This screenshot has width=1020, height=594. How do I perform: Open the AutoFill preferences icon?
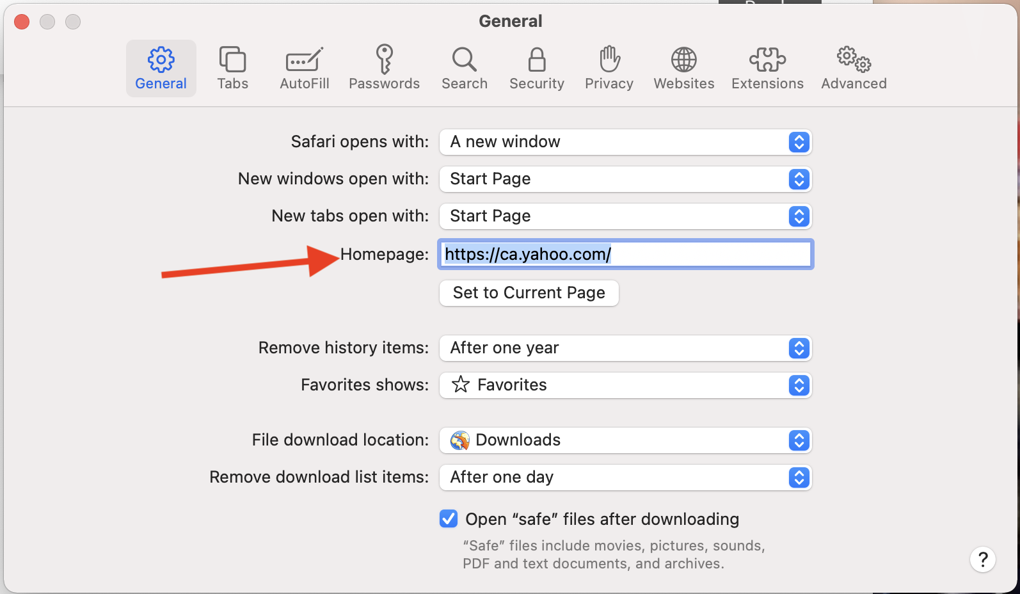point(304,60)
